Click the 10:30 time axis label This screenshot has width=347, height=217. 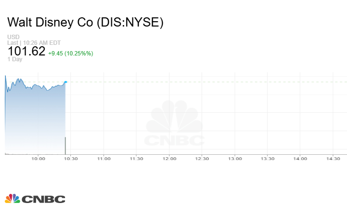(71, 159)
